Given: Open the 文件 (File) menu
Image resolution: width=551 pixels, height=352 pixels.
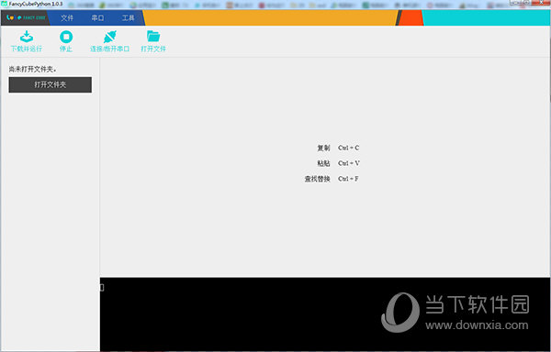Looking at the screenshot, I should click(x=67, y=18).
